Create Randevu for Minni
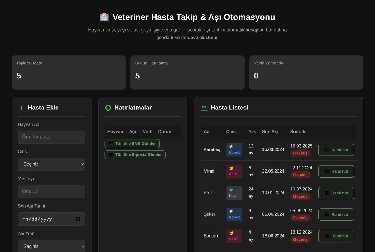375x252 pixels. pyautogui.click(x=336, y=171)
